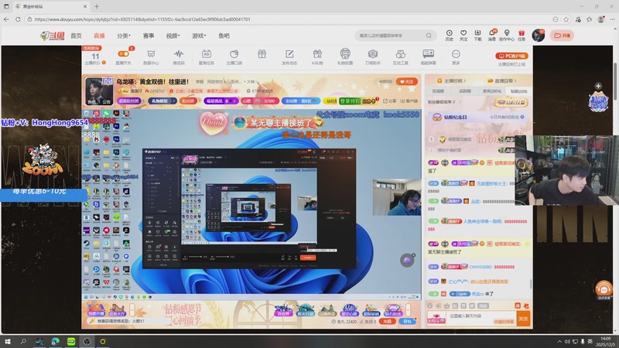
Task: Click the gift box icon in streamer toolbar
Action: coord(262,54)
